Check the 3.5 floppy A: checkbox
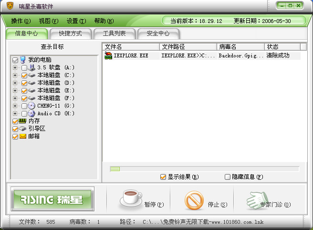This screenshot has width=313, height=230. (x=24, y=68)
